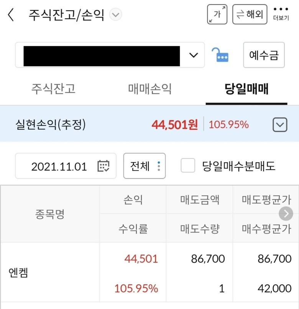Expand the 실현손익(추정) details chevron
Image resolution: width=299 pixels, height=309 pixels.
point(280,124)
